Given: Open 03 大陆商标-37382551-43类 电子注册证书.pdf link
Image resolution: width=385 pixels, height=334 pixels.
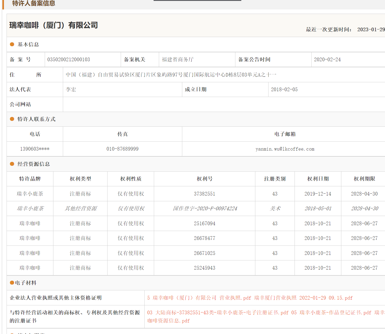Looking at the screenshot, I should (218, 312).
